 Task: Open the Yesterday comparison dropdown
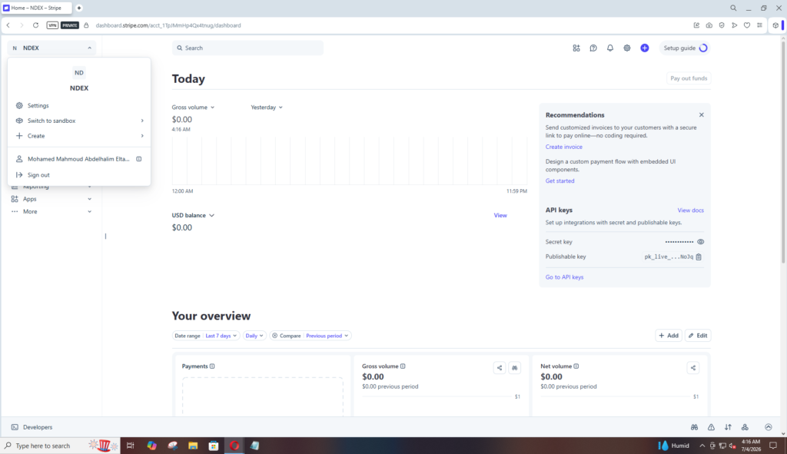(267, 108)
